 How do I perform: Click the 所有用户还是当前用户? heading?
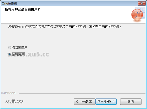(x=22, y=9)
